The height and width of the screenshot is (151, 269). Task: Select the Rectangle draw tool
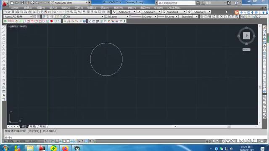(4, 43)
